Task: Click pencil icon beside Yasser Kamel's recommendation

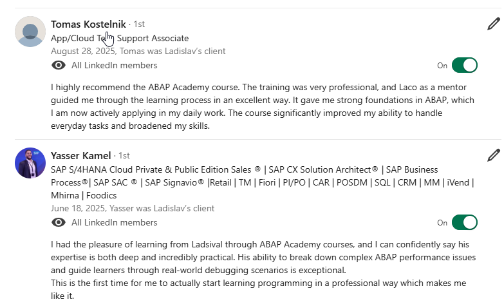Action: click(x=493, y=155)
